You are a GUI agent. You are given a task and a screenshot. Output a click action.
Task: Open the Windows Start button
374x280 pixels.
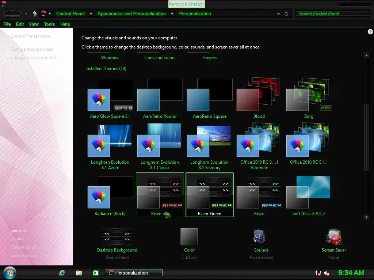[9, 273]
